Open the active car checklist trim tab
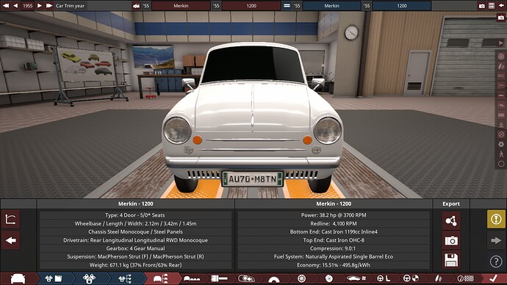Screen dimensions: 507x285 (161, 278)
